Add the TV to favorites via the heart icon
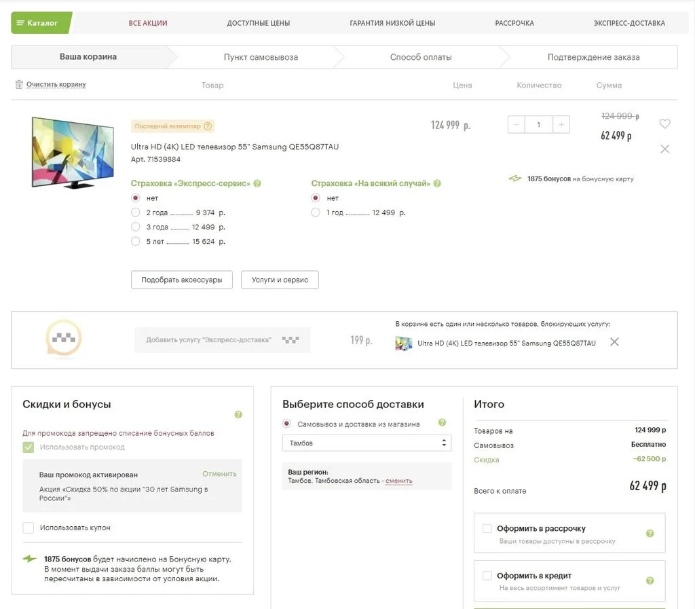The height and width of the screenshot is (609, 695). 664,124
